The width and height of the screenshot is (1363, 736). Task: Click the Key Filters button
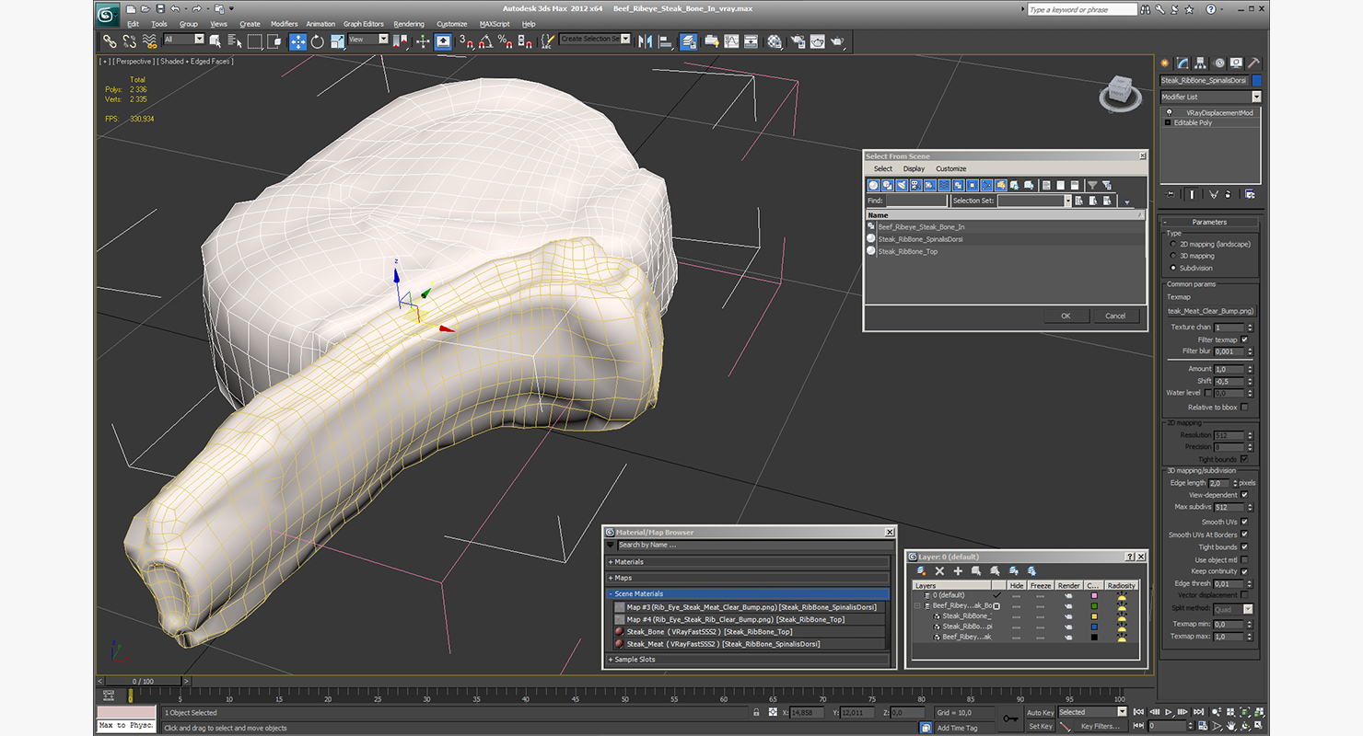point(1101,726)
